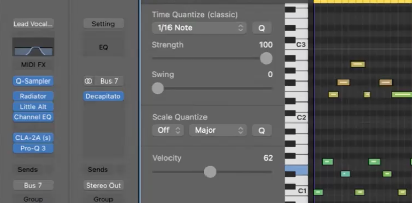This screenshot has height=203, width=412.
Task: Open the Major scale type dropdown
Action: tap(218, 130)
